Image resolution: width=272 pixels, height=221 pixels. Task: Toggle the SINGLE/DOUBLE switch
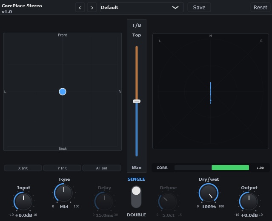point(136,197)
